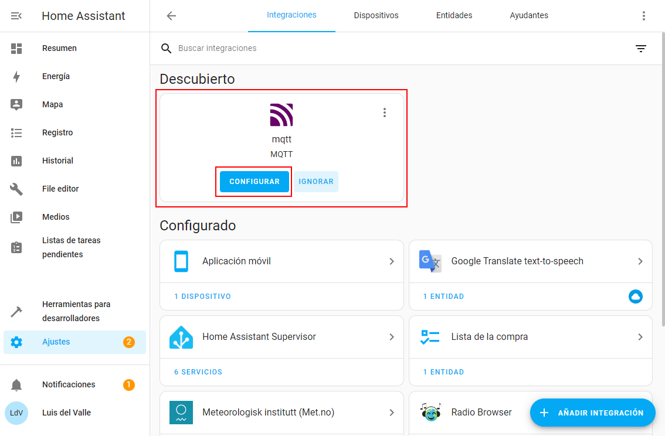Open the top-right overflow menu

[x=643, y=16]
